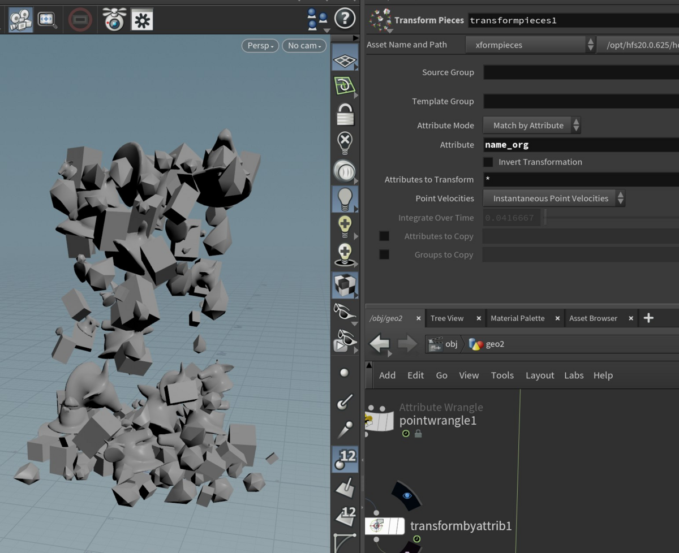Enable the Invert Transformation checkbox
Viewport: 679px width, 553px height.
pyautogui.click(x=488, y=162)
